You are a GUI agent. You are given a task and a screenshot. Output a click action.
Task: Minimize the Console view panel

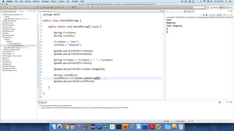tap(229, 11)
